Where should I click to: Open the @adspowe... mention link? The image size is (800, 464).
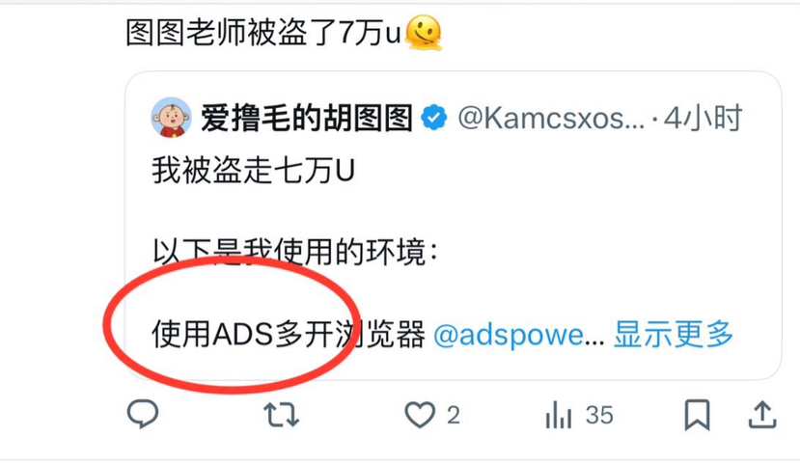coord(518,336)
